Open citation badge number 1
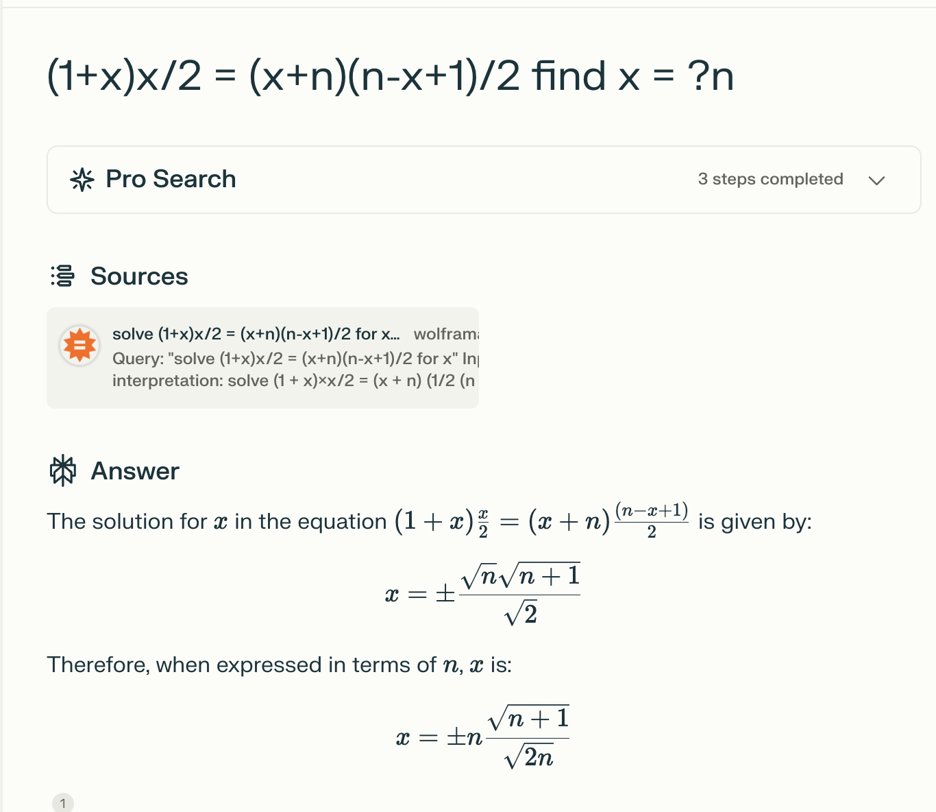Viewport: 936px width, 812px height. (63, 803)
